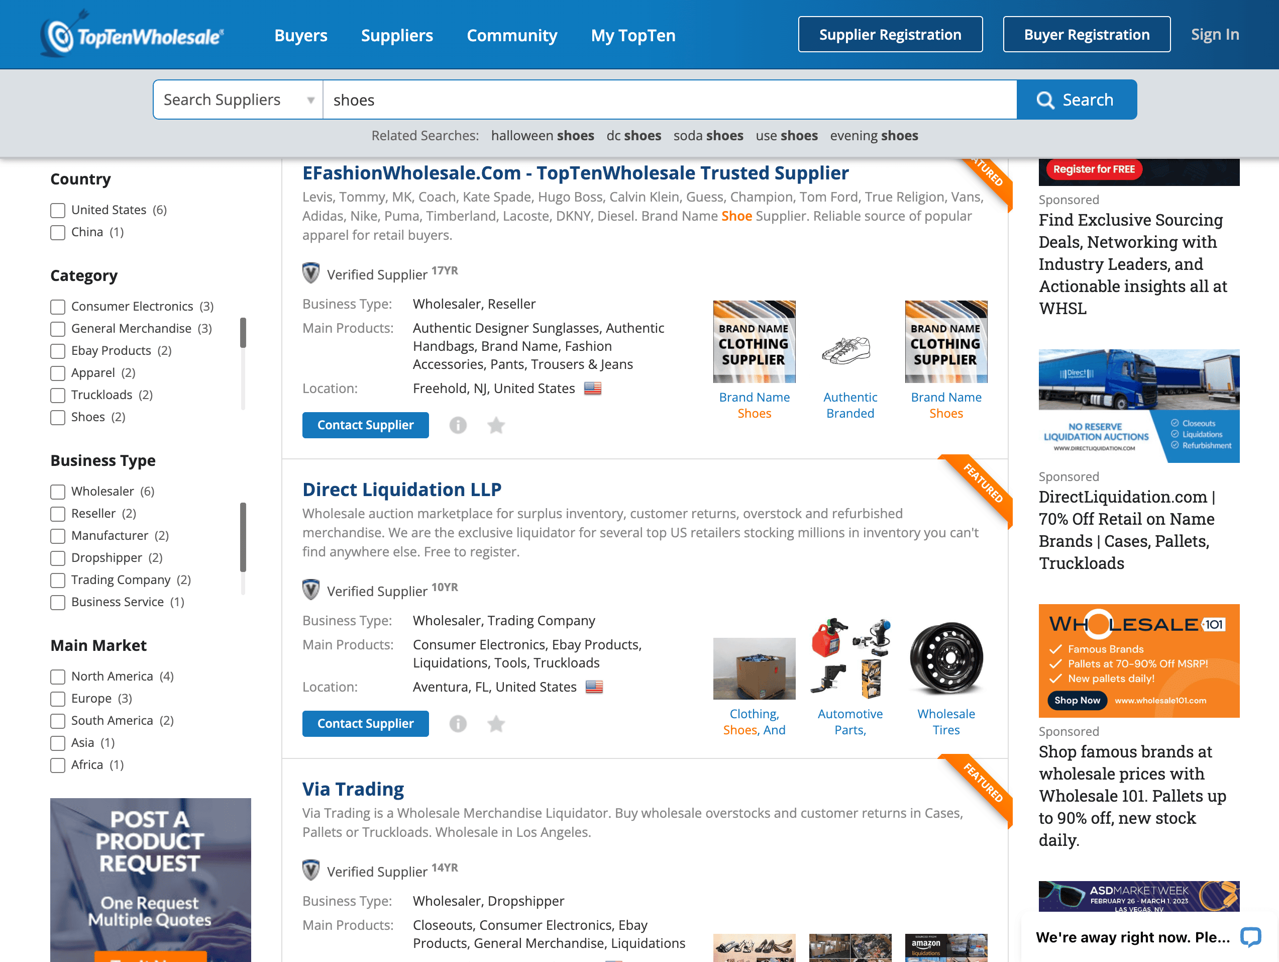Check the United States country filter
The image size is (1279, 962).
tap(58, 210)
